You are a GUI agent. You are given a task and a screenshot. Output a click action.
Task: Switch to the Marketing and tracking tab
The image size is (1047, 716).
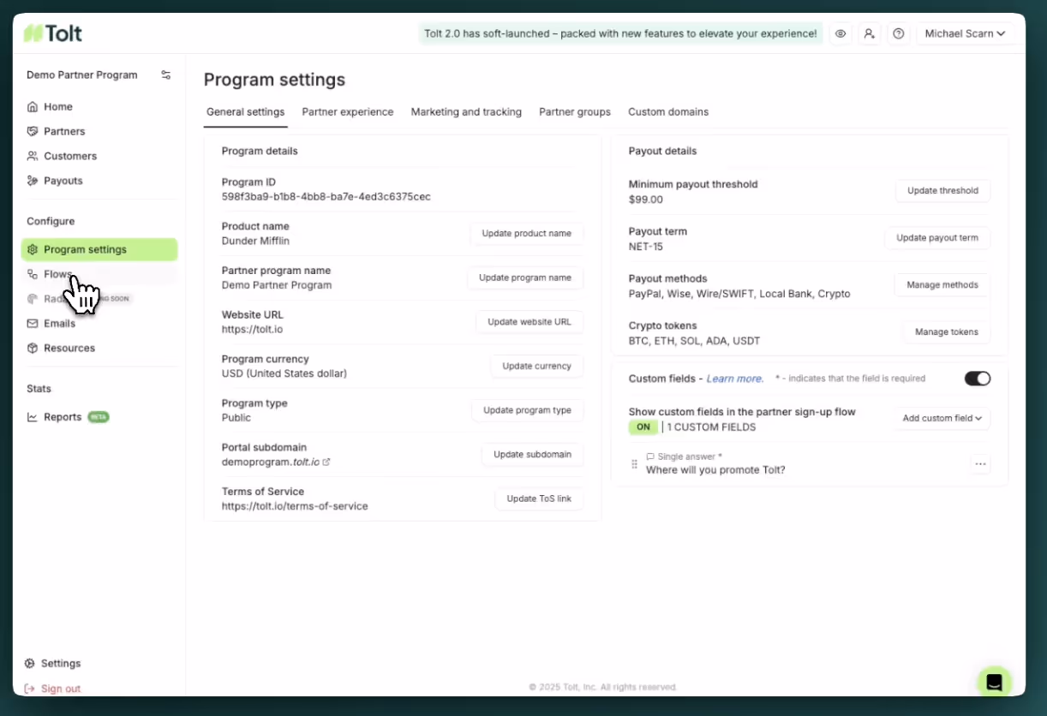click(x=466, y=112)
